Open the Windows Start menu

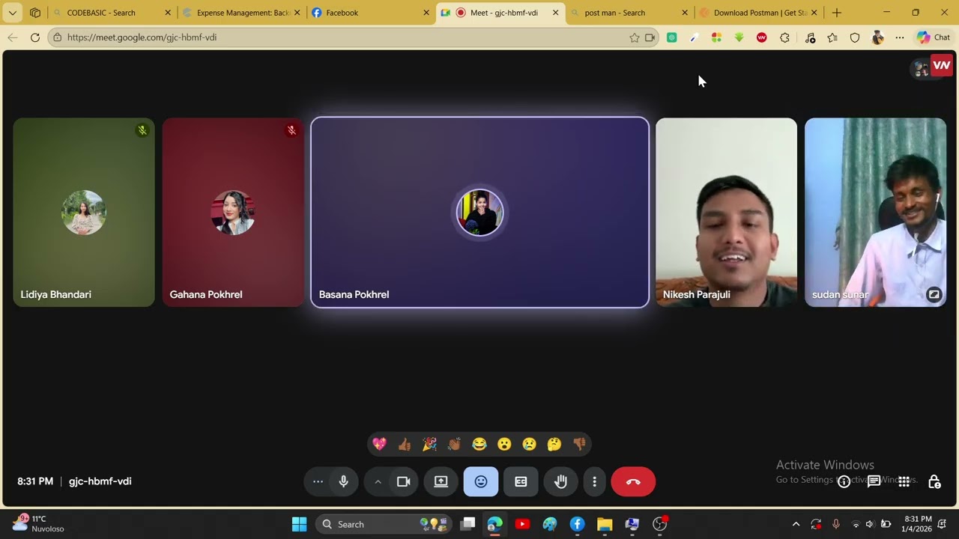299,524
